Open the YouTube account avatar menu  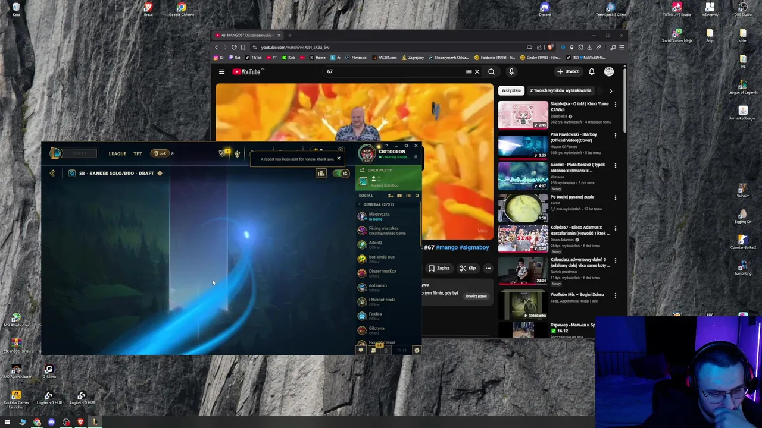coord(609,71)
